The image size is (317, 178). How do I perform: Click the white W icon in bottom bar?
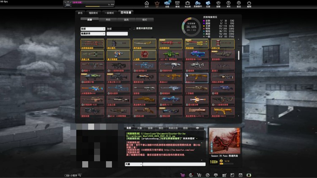199,175
